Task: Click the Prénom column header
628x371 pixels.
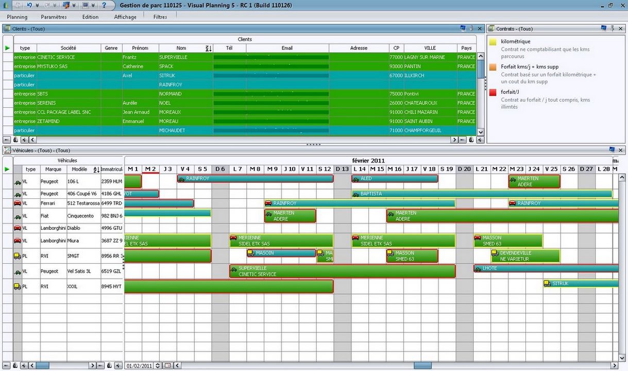Action: 140,48
